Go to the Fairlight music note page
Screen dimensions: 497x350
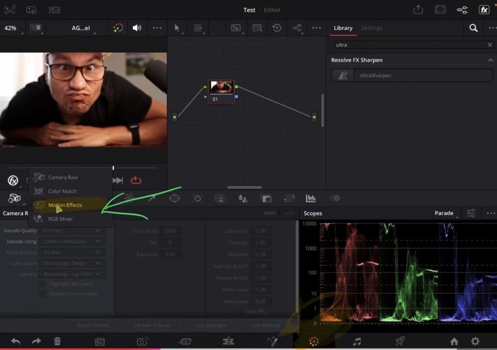click(x=357, y=341)
